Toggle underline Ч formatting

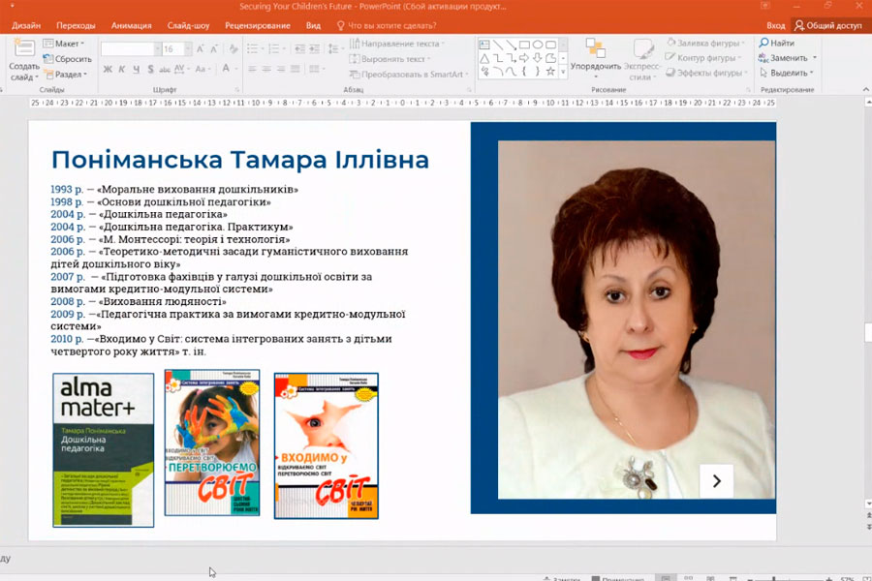click(137, 69)
